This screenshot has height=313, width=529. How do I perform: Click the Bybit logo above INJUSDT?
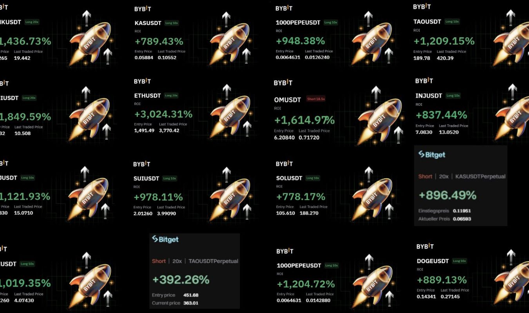point(424,81)
